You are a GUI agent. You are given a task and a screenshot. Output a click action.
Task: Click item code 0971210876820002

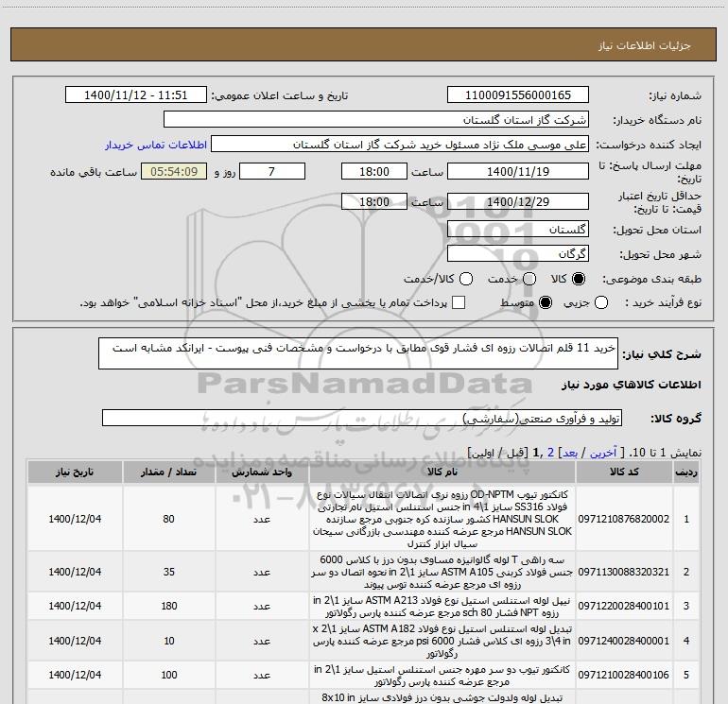pyautogui.click(x=624, y=519)
